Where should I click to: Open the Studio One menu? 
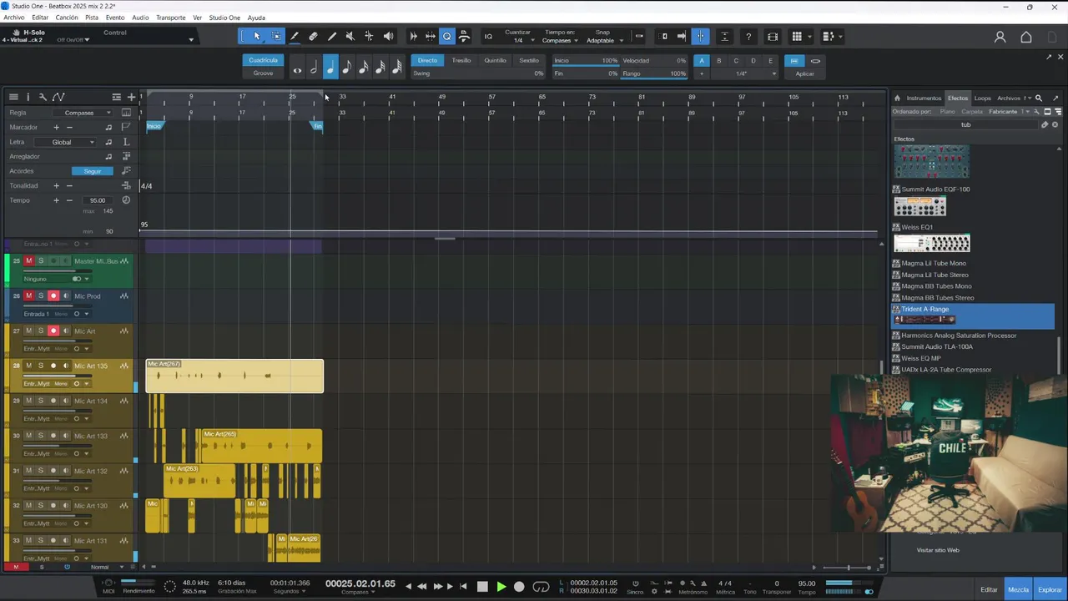click(x=224, y=18)
